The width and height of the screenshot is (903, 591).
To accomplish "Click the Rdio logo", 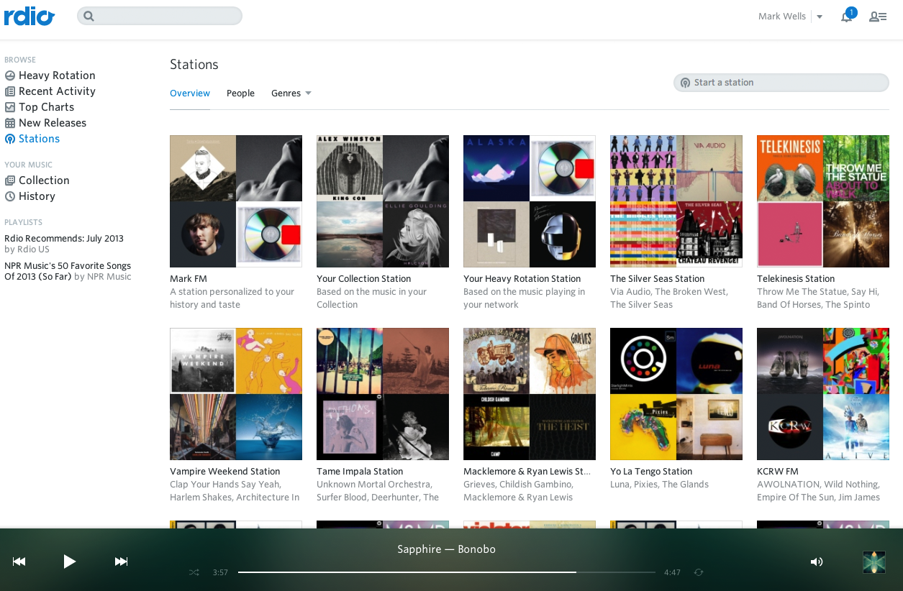I will click(30, 16).
